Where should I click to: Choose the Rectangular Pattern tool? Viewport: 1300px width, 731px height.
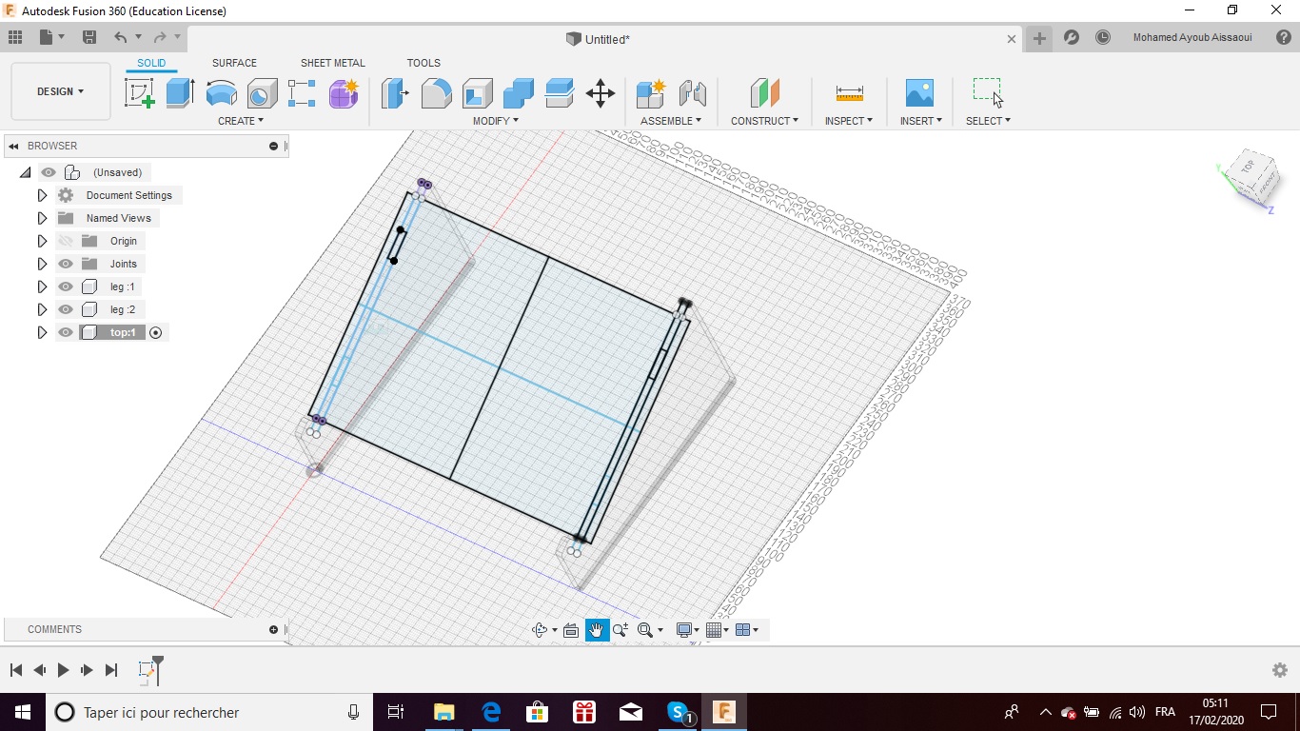pos(302,93)
